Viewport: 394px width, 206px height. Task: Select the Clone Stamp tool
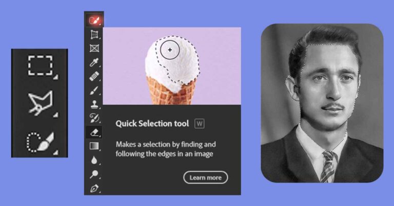(x=94, y=104)
